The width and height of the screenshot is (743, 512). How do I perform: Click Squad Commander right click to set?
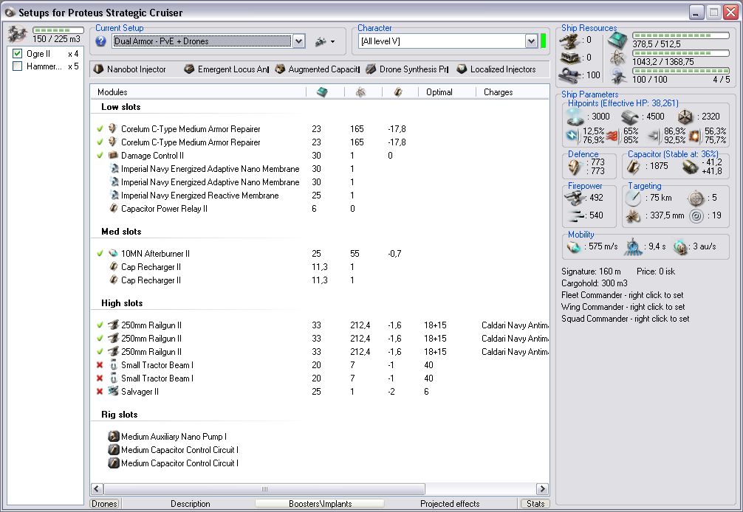[625, 319]
